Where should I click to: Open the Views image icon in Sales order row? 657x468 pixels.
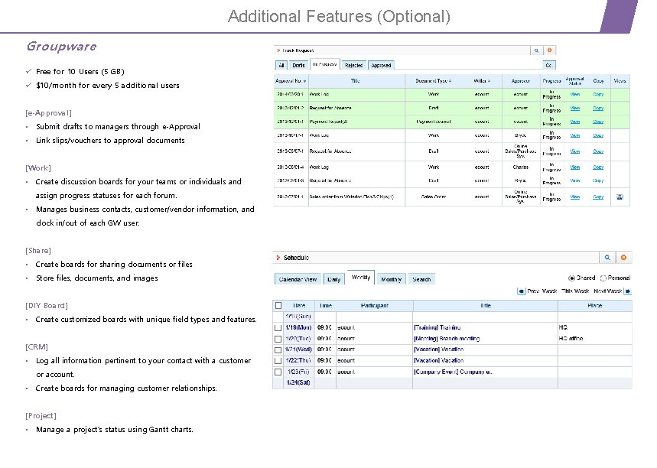(620, 197)
